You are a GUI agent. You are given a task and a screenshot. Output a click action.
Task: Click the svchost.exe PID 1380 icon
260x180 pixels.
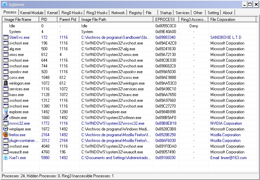tap(6, 106)
